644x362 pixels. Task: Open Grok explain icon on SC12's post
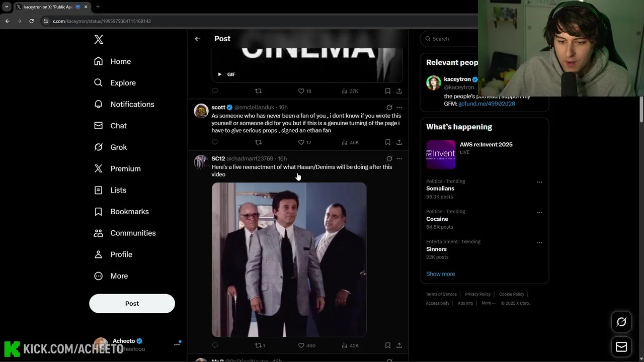pos(389,159)
